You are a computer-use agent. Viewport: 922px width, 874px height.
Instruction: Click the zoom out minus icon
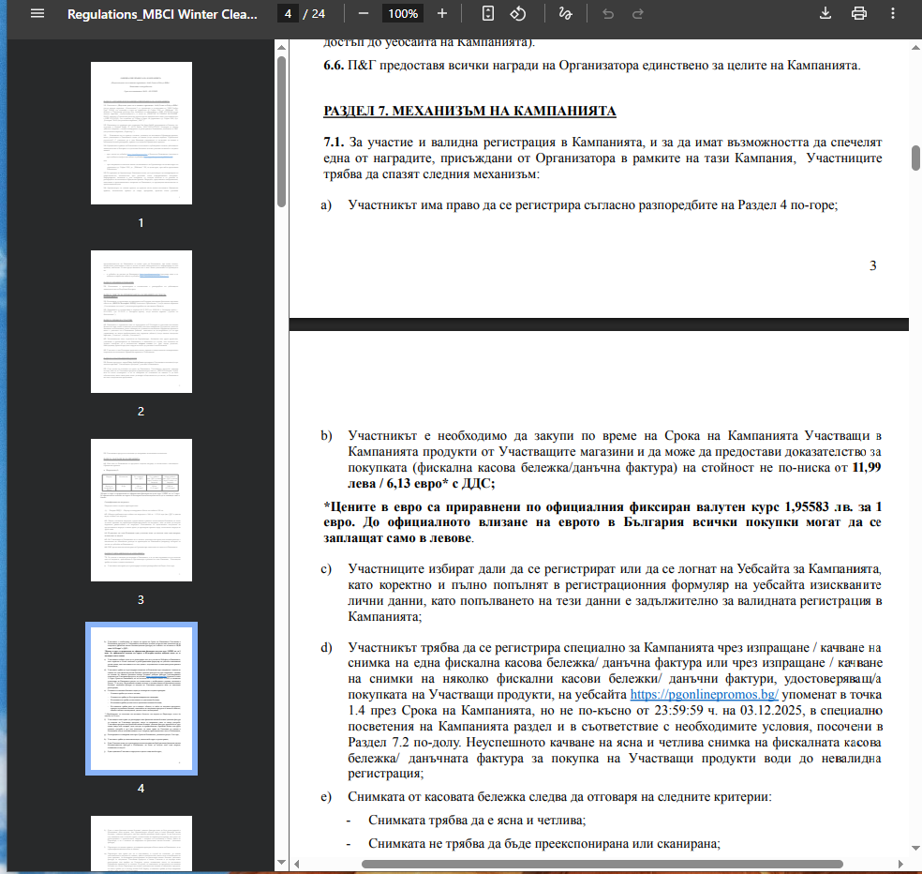364,14
